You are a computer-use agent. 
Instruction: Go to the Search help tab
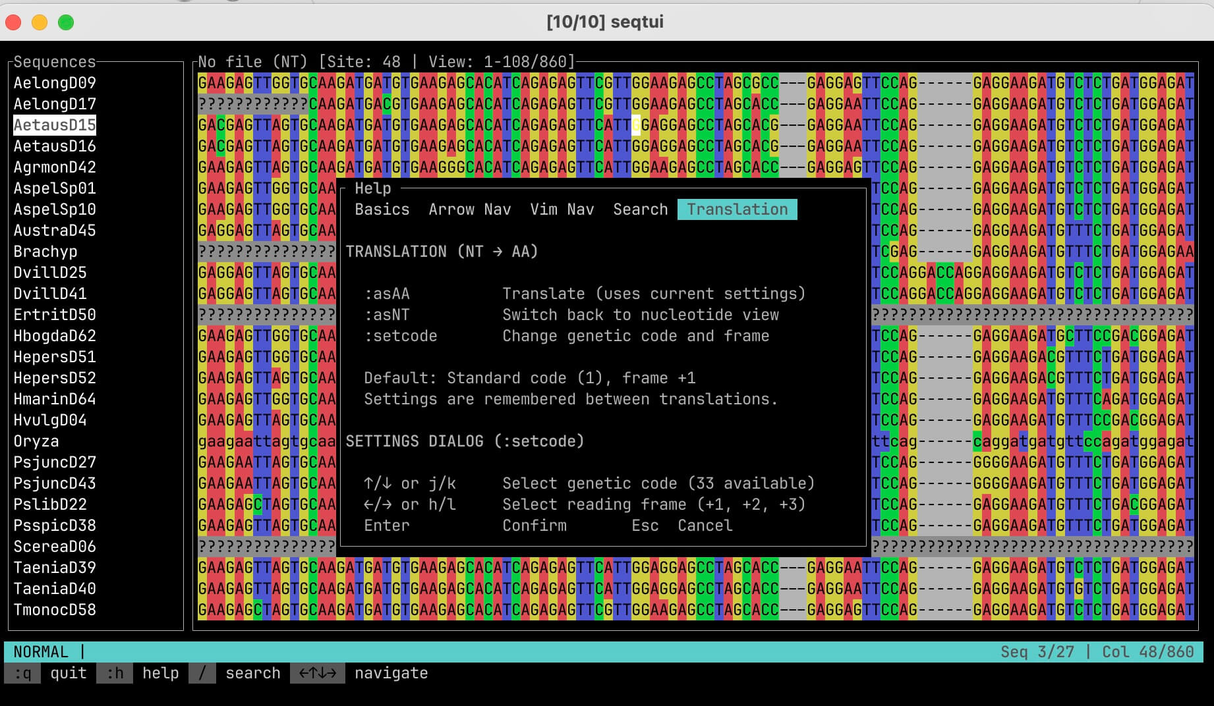coord(640,209)
